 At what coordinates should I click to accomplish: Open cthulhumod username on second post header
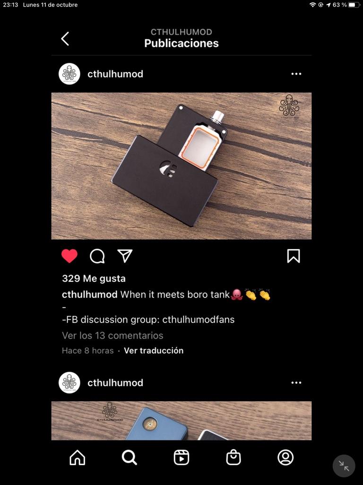pos(115,383)
